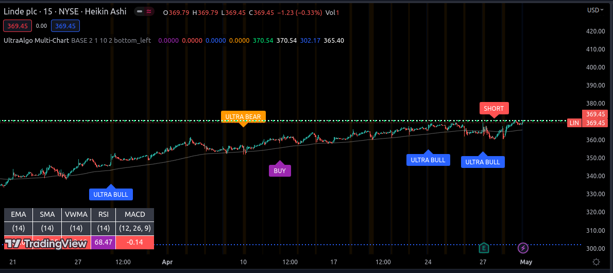
Task: Select the UltraAlgo Multi-Chart indicator name
Action: (37, 40)
